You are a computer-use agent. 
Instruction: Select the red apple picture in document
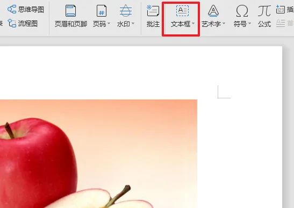(98, 154)
